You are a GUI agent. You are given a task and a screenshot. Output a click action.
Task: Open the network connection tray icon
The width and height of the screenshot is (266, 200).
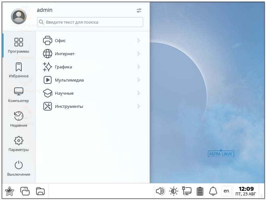point(187,191)
